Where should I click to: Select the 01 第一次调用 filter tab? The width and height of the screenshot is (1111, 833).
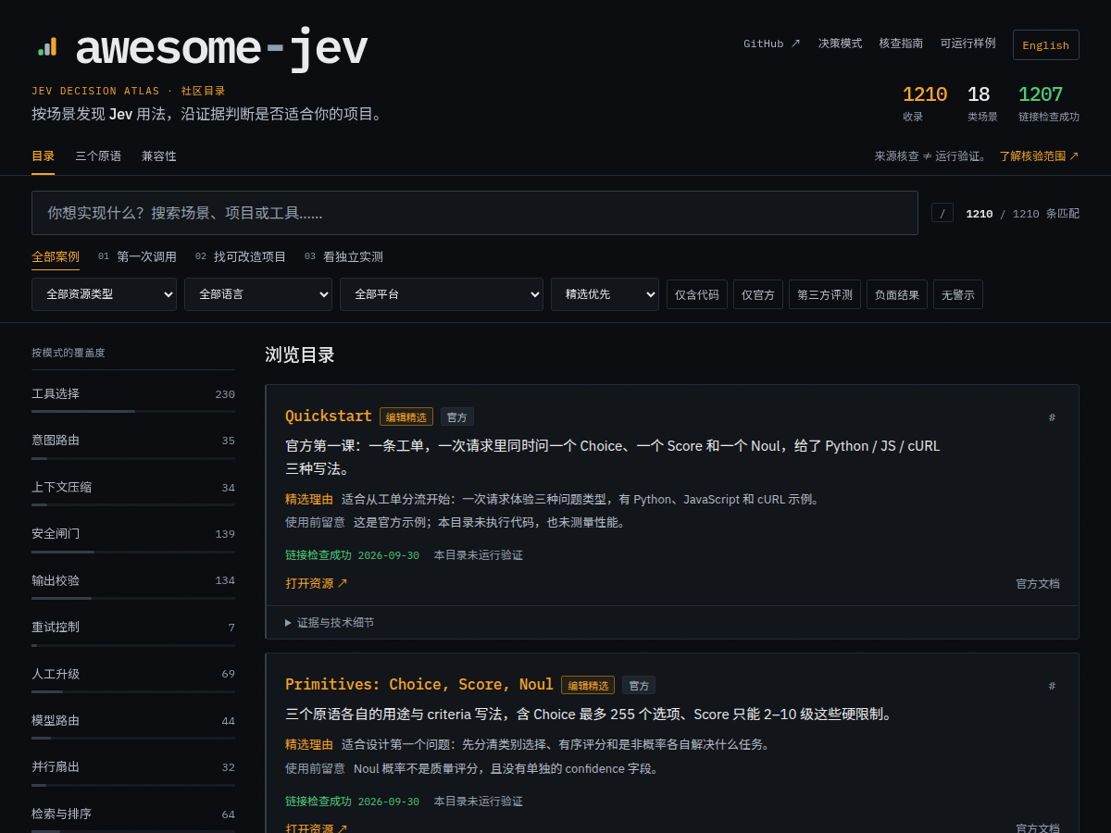[x=137, y=257]
